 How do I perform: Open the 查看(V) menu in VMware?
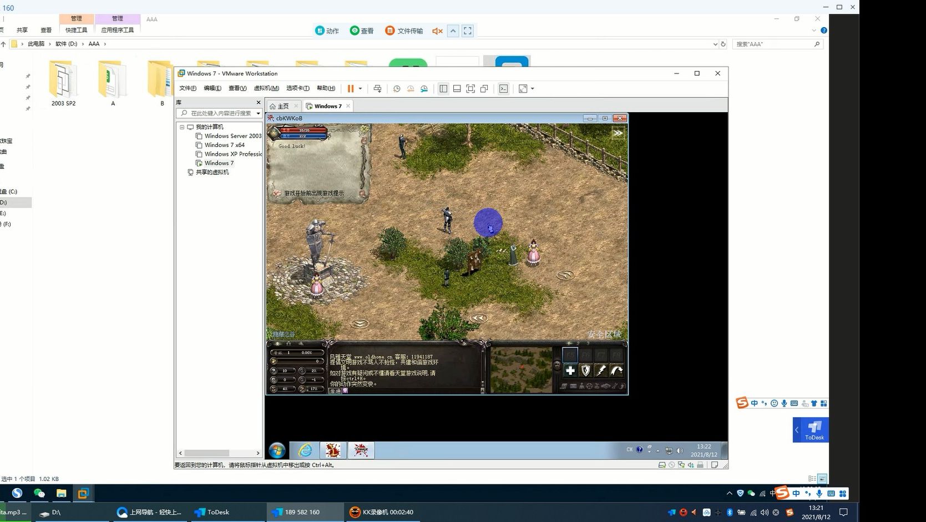pyautogui.click(x=237, y=88)
